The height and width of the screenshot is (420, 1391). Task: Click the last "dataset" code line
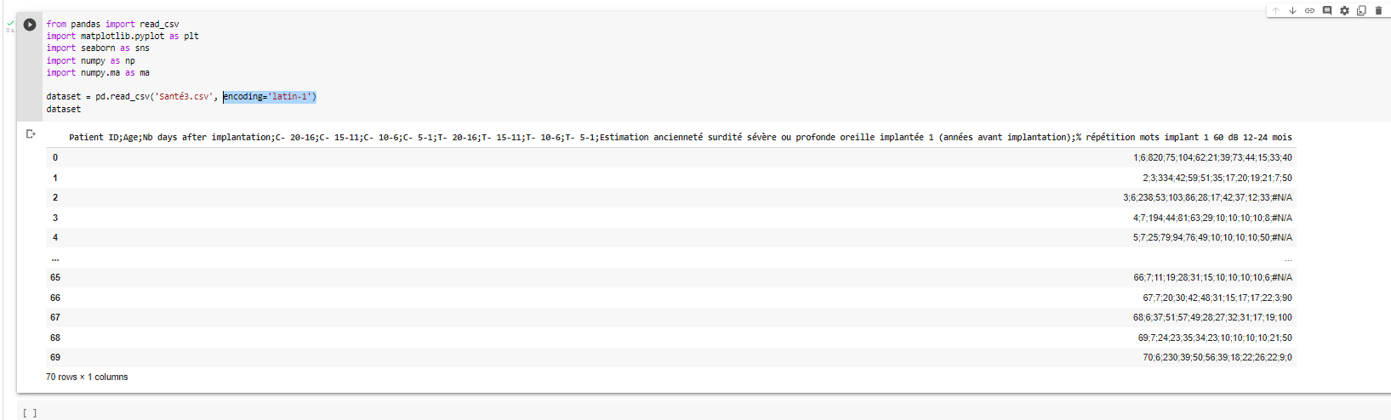(x=64, y=110)
